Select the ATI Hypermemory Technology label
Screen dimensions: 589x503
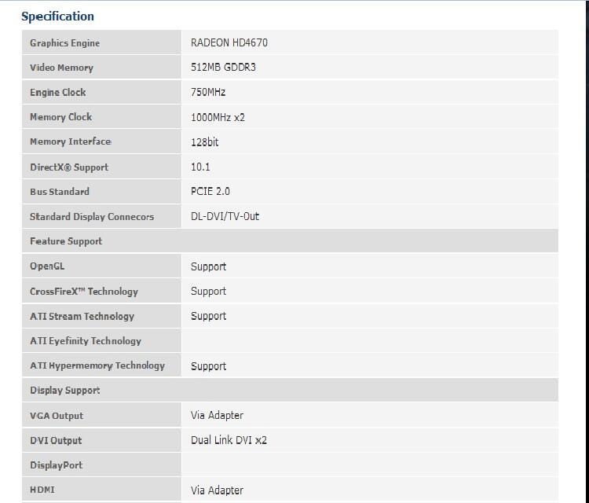click(x=97, y=365)
